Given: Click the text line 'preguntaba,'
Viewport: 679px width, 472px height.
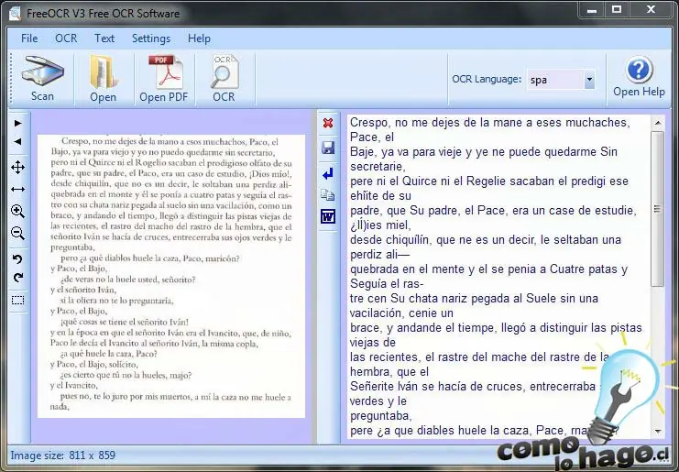Looking at the screenshot, I should [x=380, y=416].
